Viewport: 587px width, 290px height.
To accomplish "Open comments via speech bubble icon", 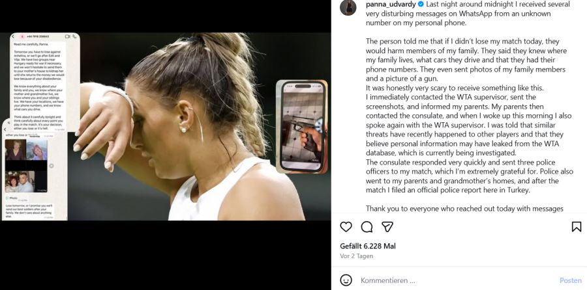I will (x=367, y=226).
